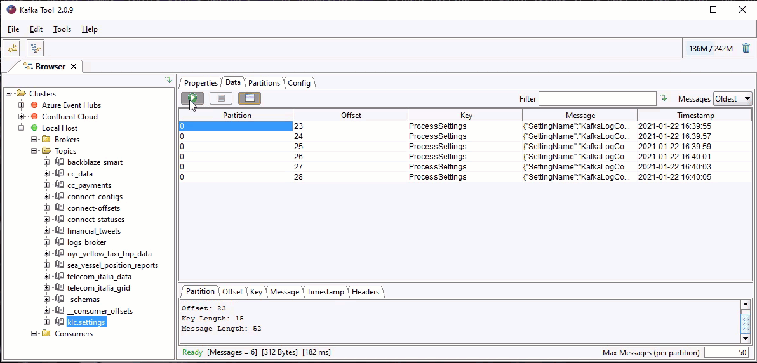Viewport: 757px width, 363px height.
Task: Switch to the Partitions tab
Action: [264, 83]
